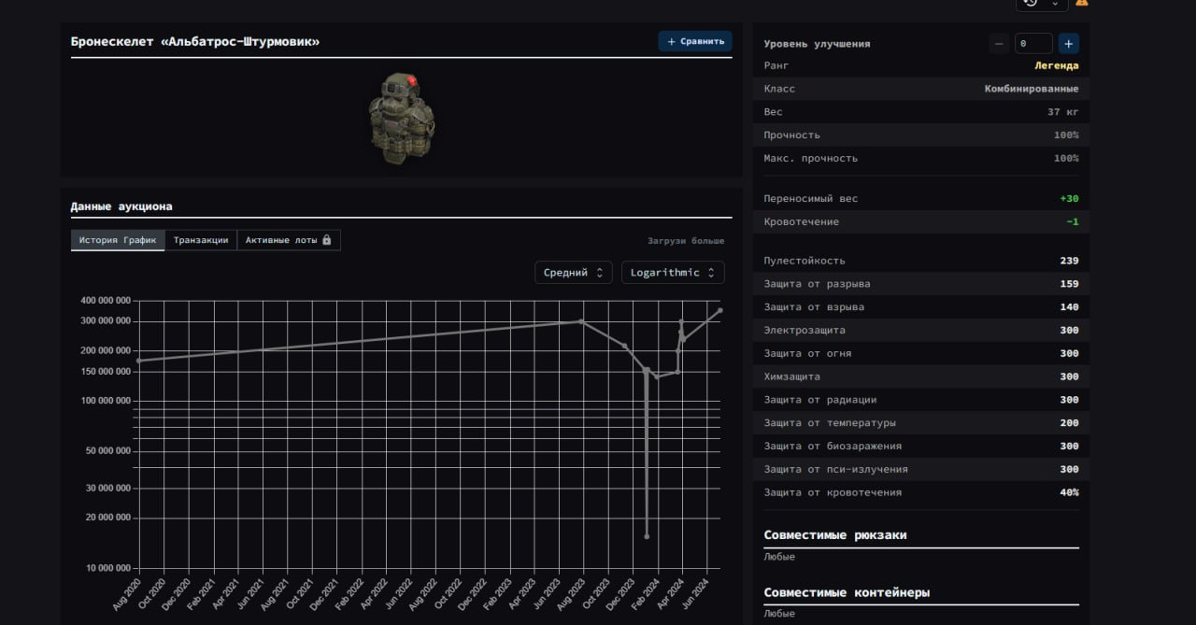This screenshot has height=625, width=1196.
Task: Open the history dropdown at top right
Action: [x=1042, y=4]
